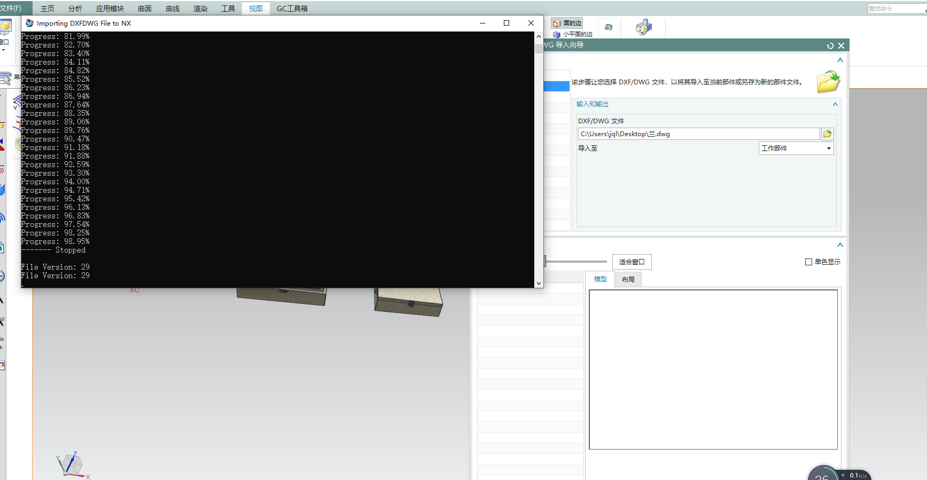Viewport: 927px width, 480px height.
Task: Click the empty preview canvas area
Action: [713, 369]
